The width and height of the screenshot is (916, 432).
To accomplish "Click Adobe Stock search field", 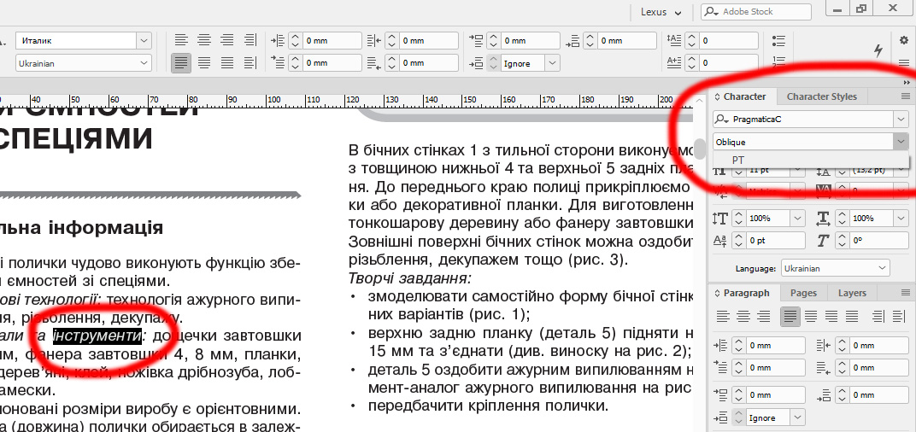I will pyautogui.click(x=756, y=12).
